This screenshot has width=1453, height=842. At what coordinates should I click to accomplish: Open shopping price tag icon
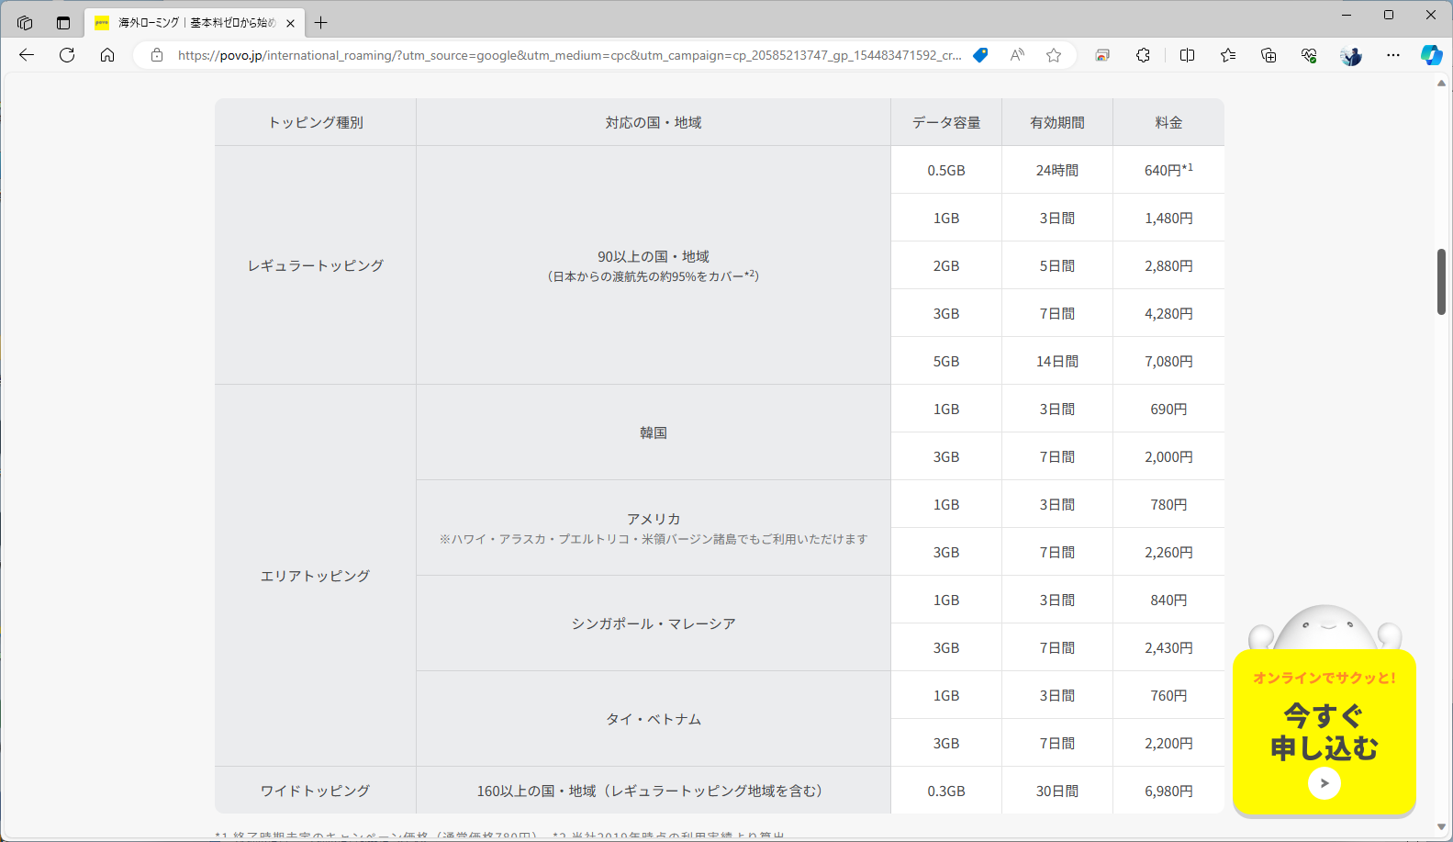coord(980,55)
